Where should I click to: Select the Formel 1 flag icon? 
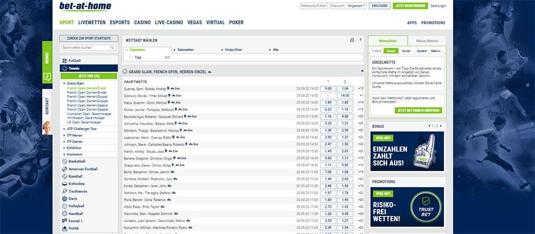pos(65,221)
